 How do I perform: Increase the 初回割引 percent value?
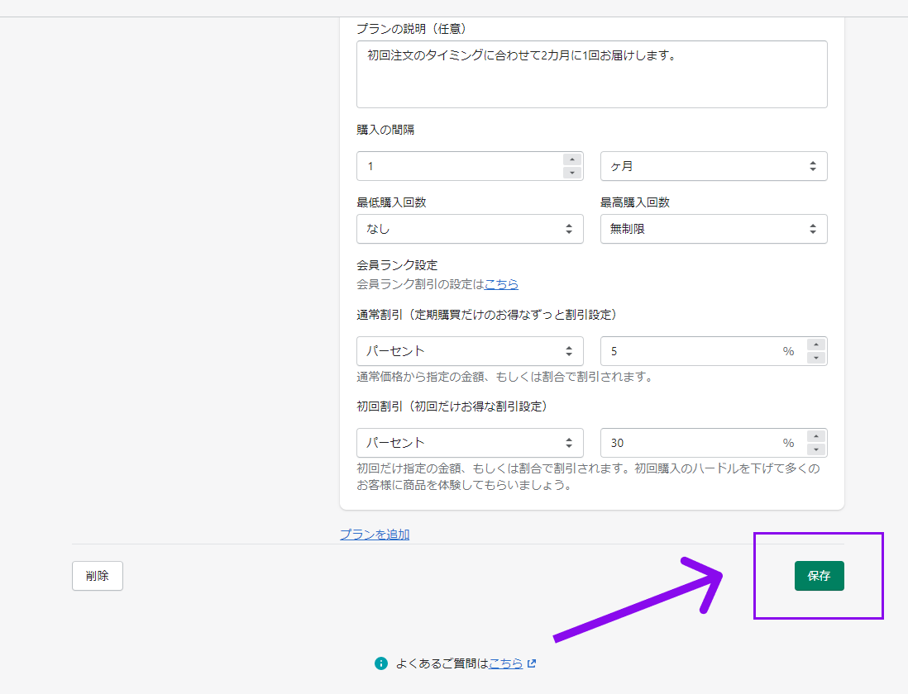pyautogui.click(x=816, y=436)
